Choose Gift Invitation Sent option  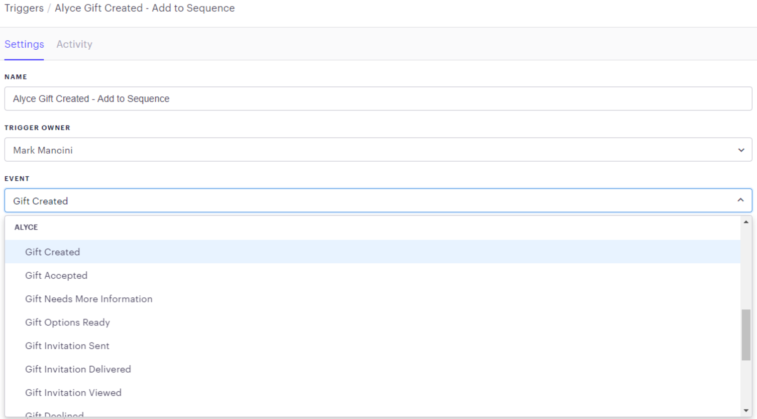(67, 346)
